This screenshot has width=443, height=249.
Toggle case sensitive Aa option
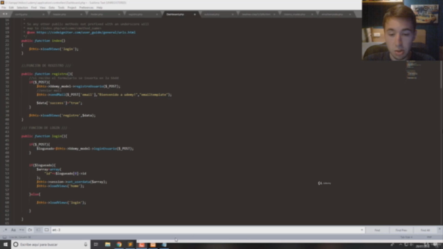click(x=13, y=230)
